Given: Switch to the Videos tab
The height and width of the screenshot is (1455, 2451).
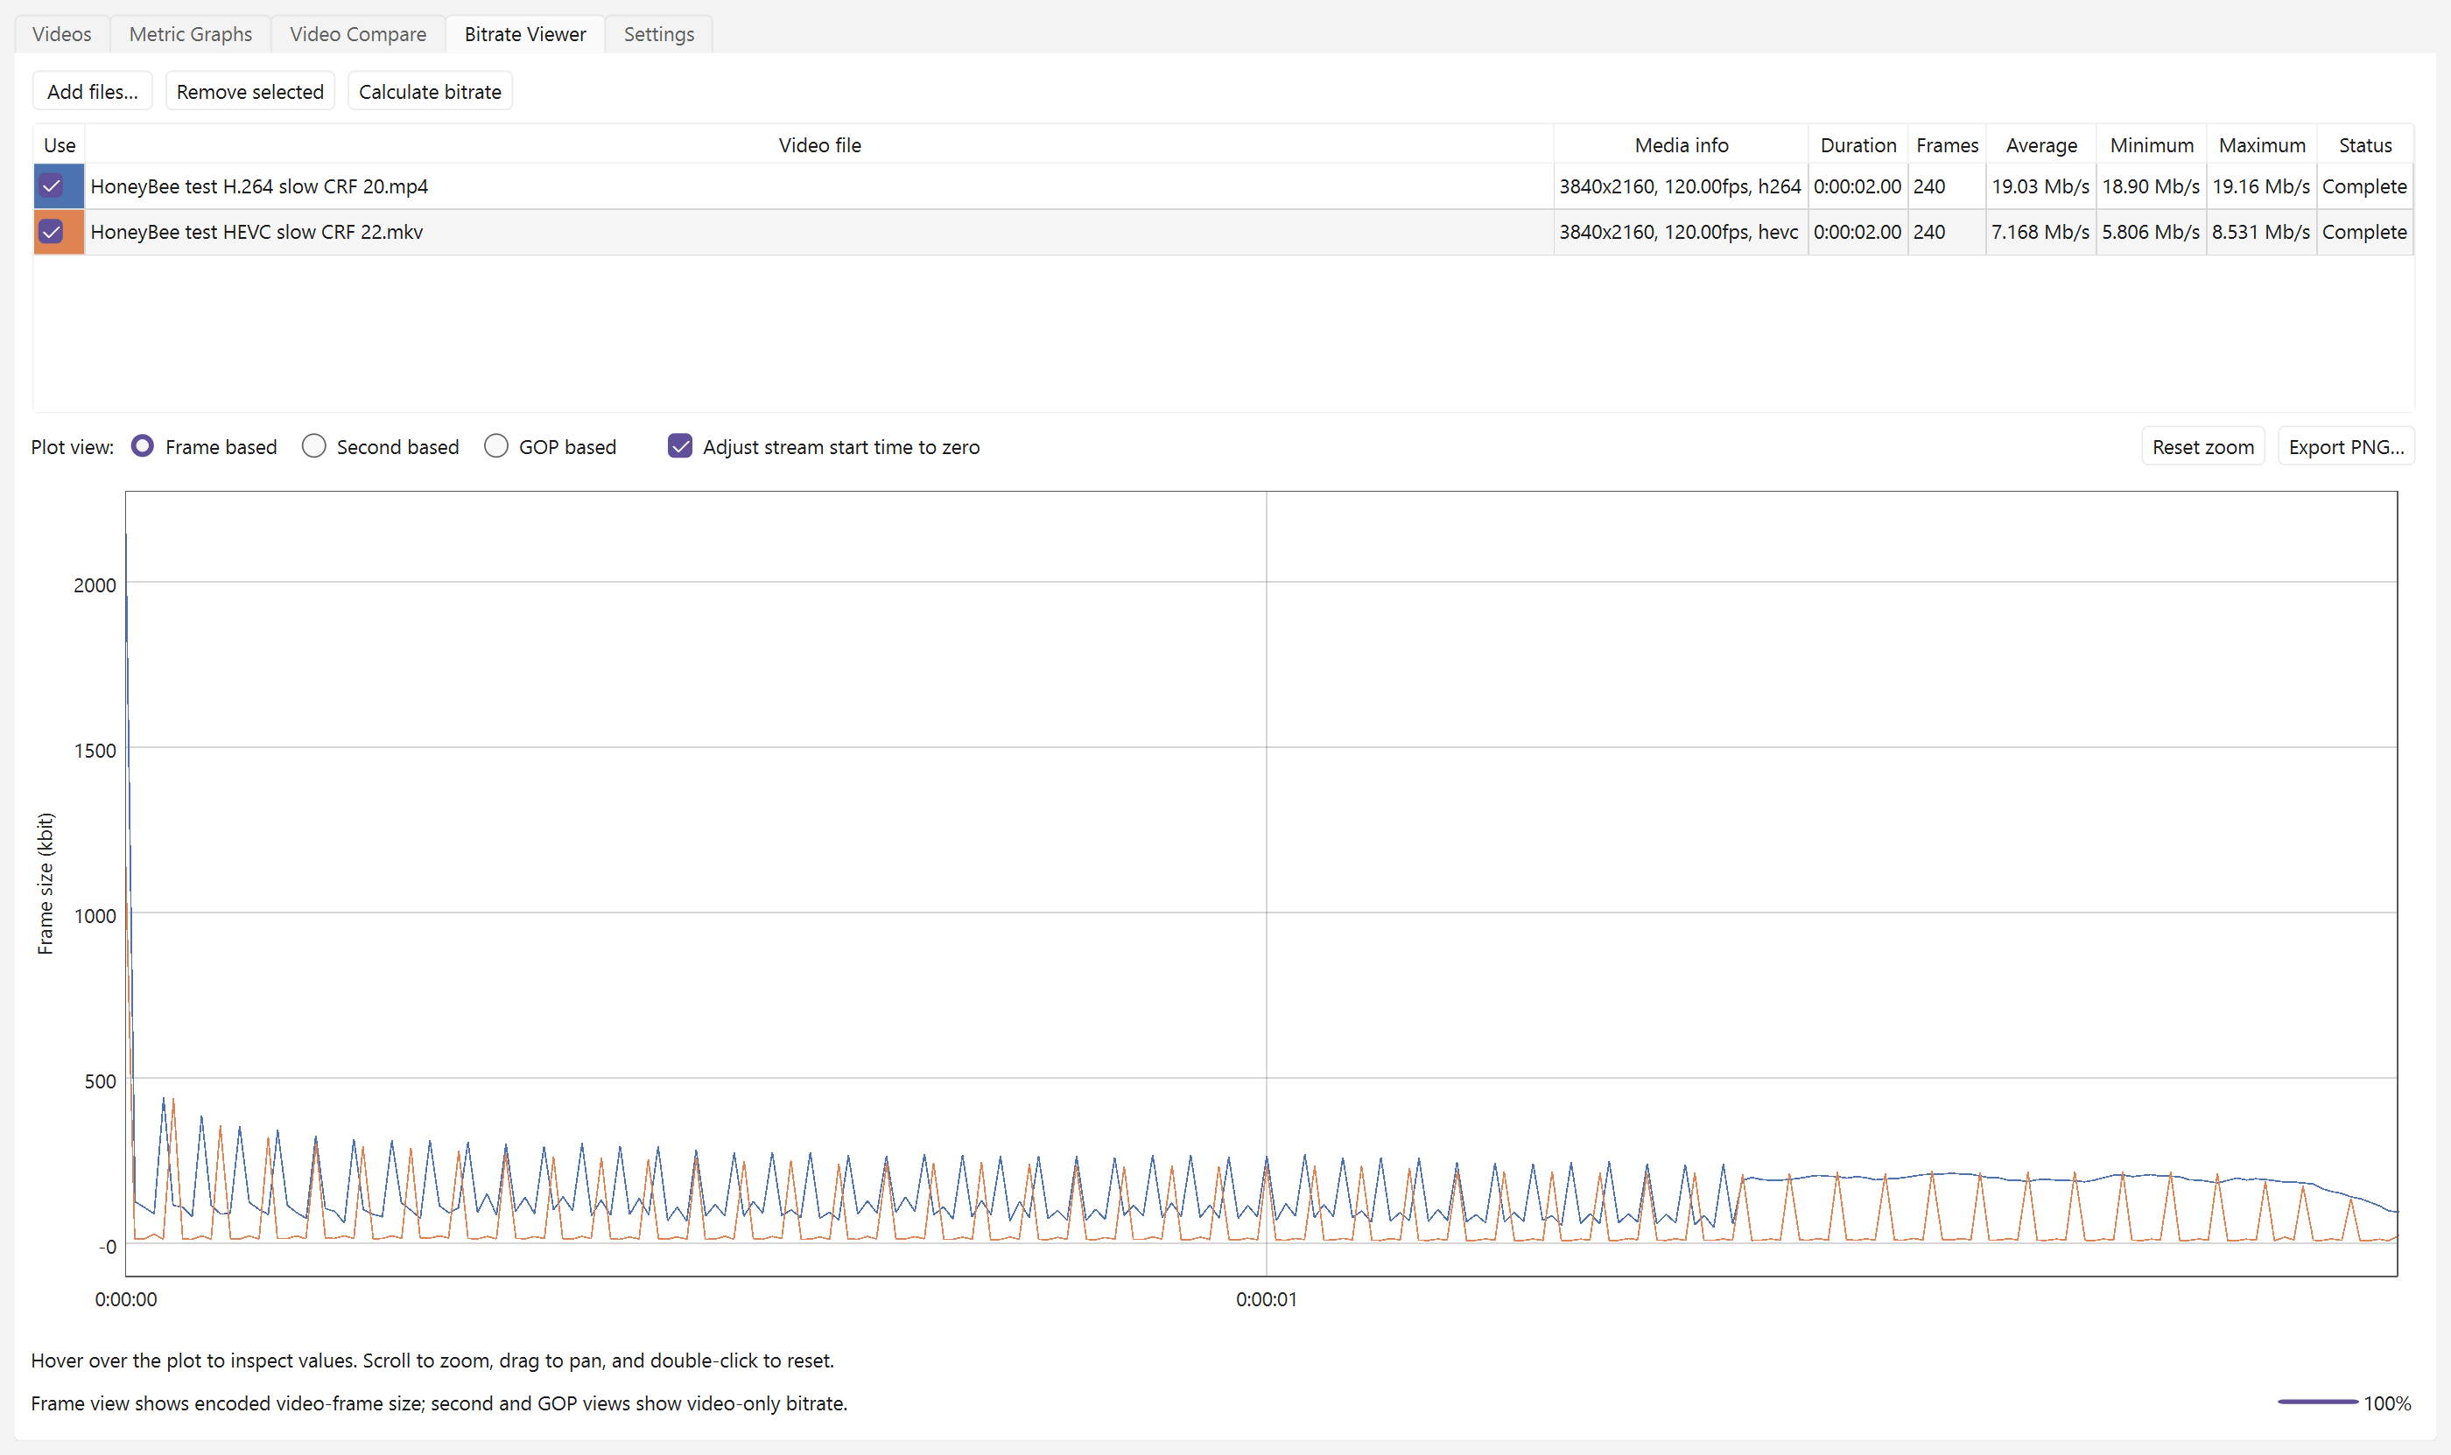Looking at the screenshot, I should click(62, 34).
